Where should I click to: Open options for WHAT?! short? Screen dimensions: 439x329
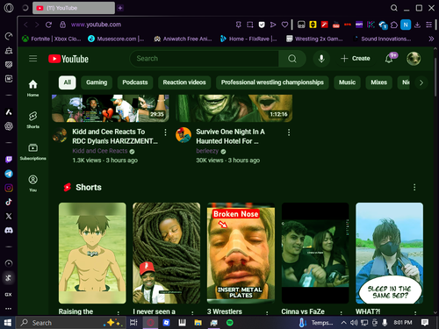pyautogui.click(x=415, y=312)
